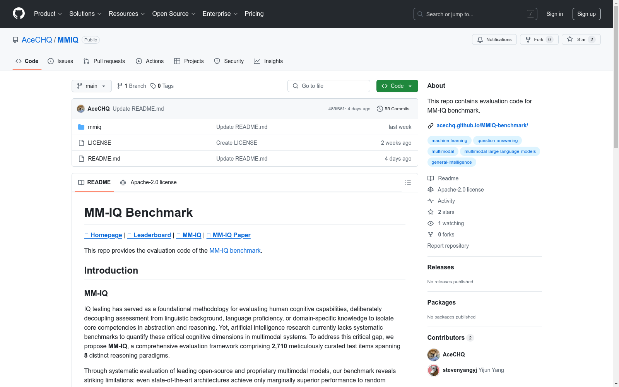The height and width of the screenshot is (387, 619).
Task: Open the Enterprise dropdown menu
Action: pyautogui.click(x=220, y=14)
